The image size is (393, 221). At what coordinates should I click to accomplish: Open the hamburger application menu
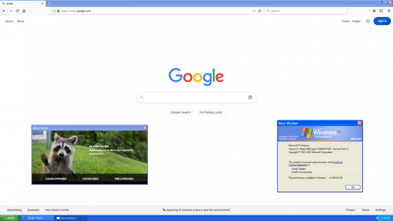click(x=389, y=11)
